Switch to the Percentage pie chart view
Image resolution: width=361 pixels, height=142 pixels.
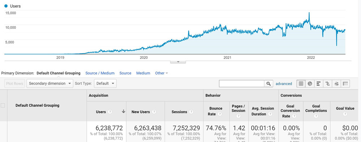pos(310,84)
